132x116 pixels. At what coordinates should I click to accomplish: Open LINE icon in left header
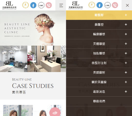[x=41, y=5]
